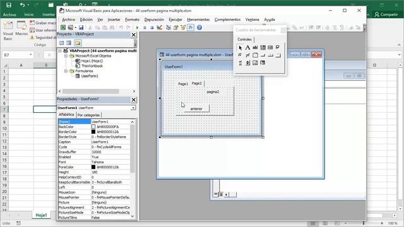Click the Find binoculars icon
The width and height of the screenshot is (404, 227).
tap(112, 27)
